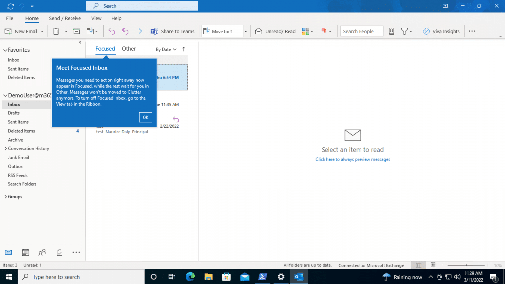Select Inbox under Favorites

[x=13, y=60]
